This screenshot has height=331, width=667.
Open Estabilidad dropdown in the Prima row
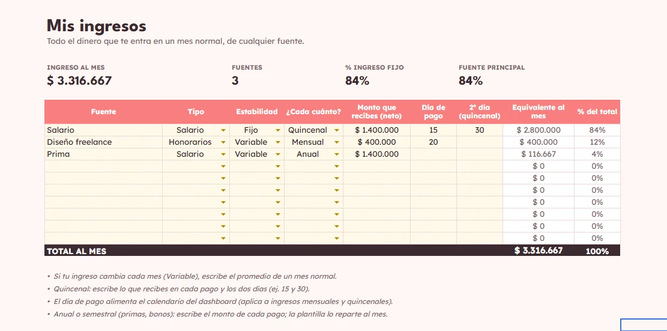[x=278, y=154]
